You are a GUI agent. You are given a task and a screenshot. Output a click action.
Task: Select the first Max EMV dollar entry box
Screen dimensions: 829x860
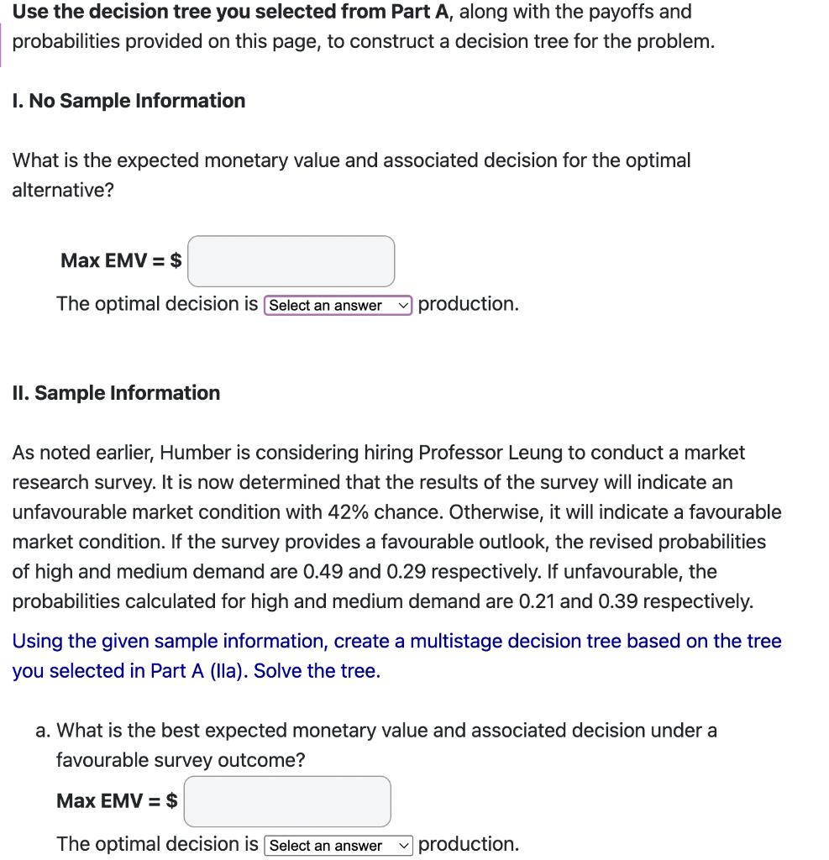click(x=291, y=261)
